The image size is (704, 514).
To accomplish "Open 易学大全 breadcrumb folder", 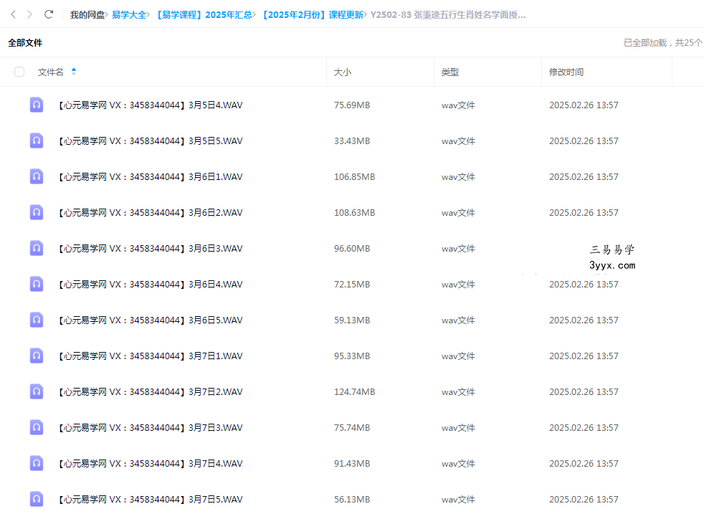I will coord(129,15).
